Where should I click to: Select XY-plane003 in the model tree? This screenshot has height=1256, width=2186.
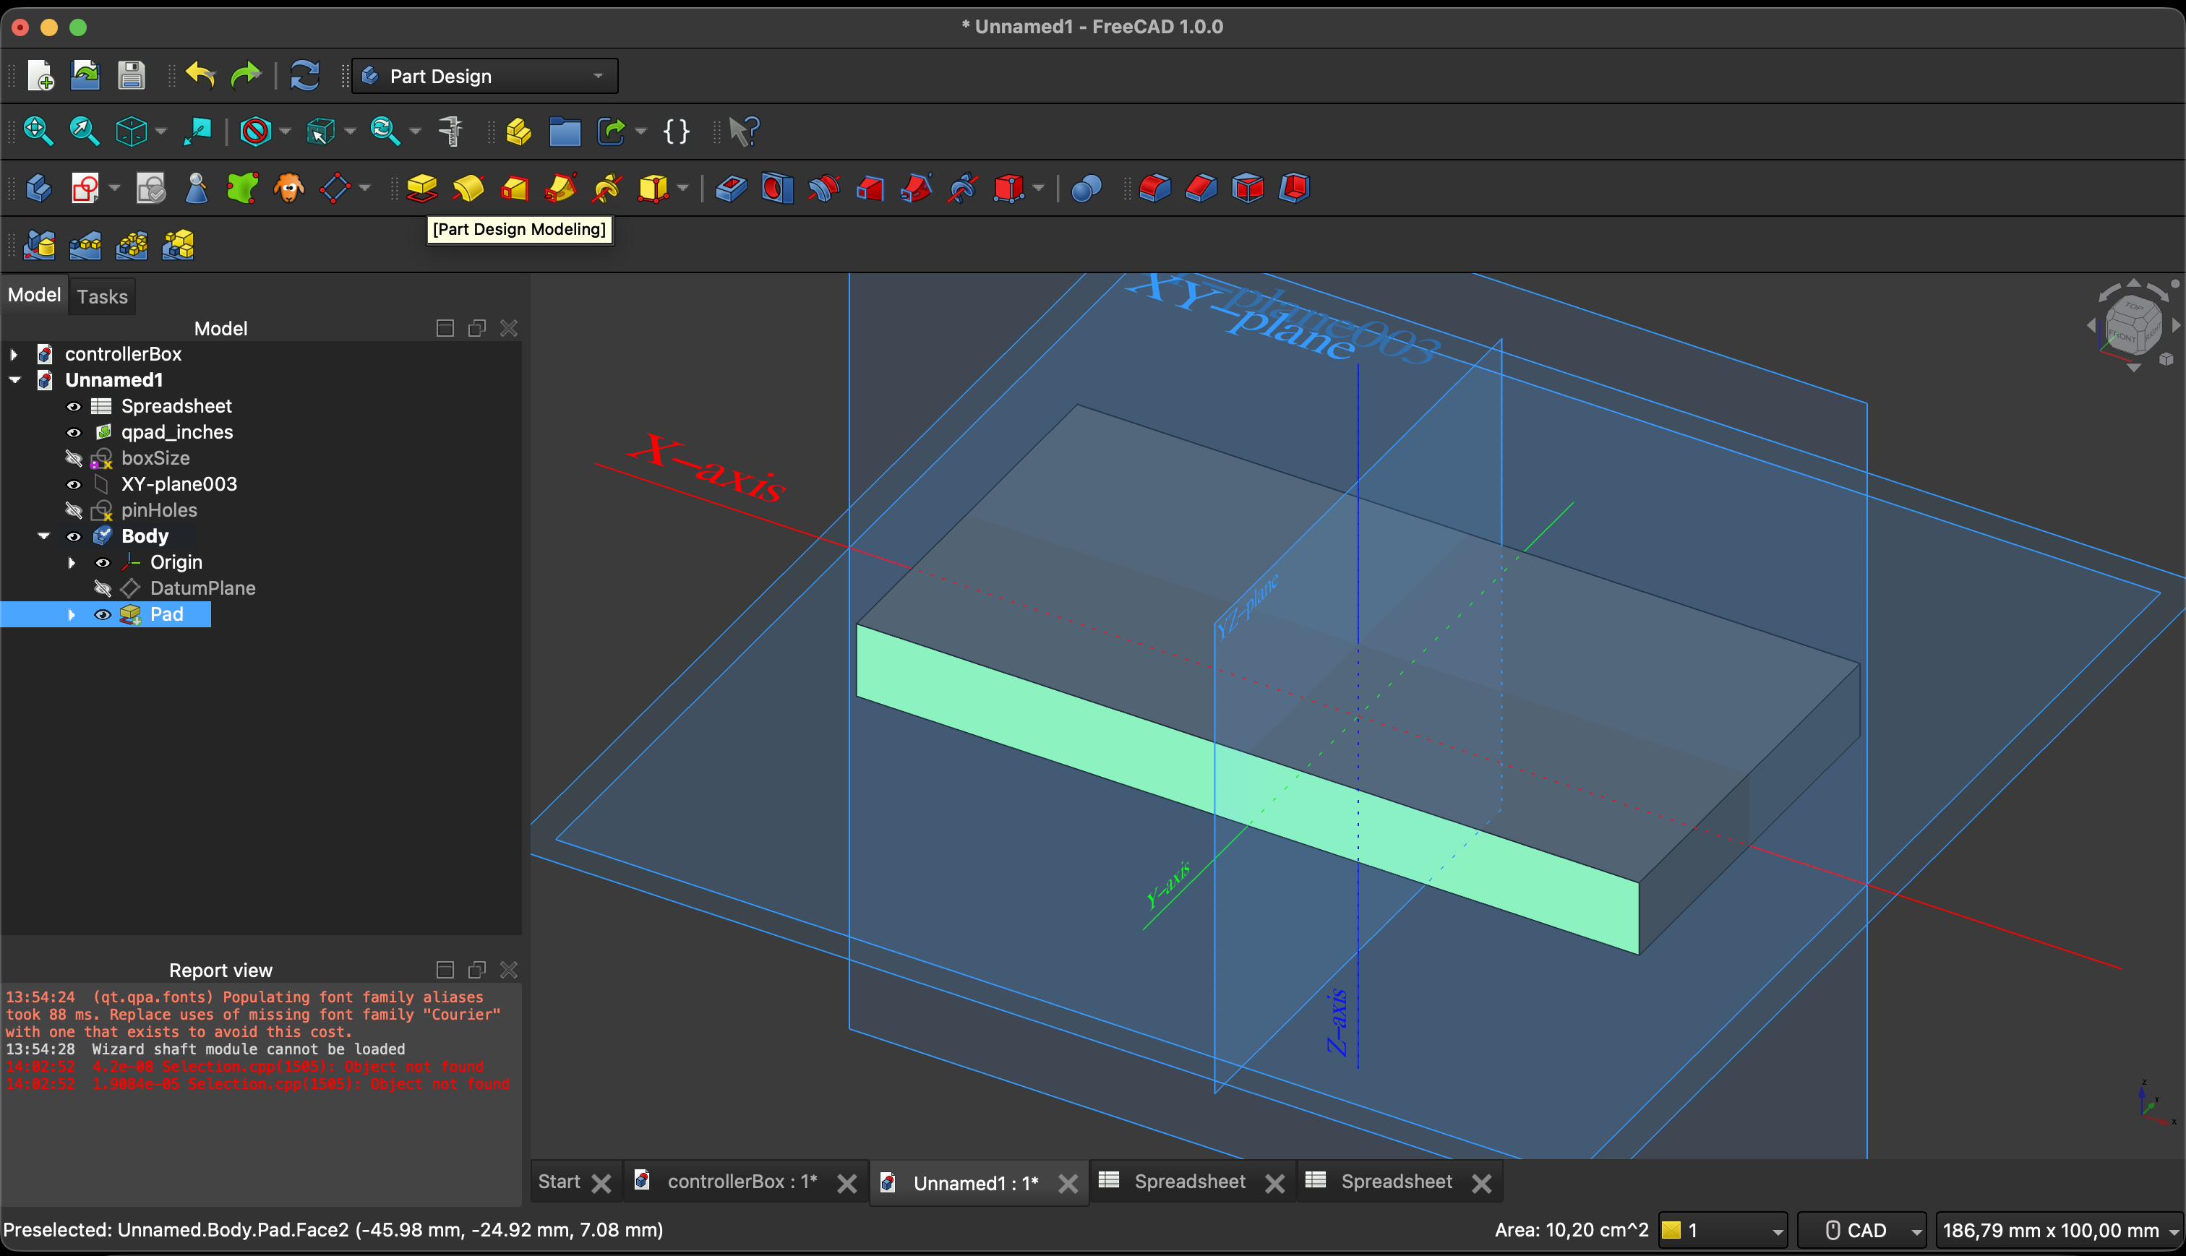coord(179,484)
